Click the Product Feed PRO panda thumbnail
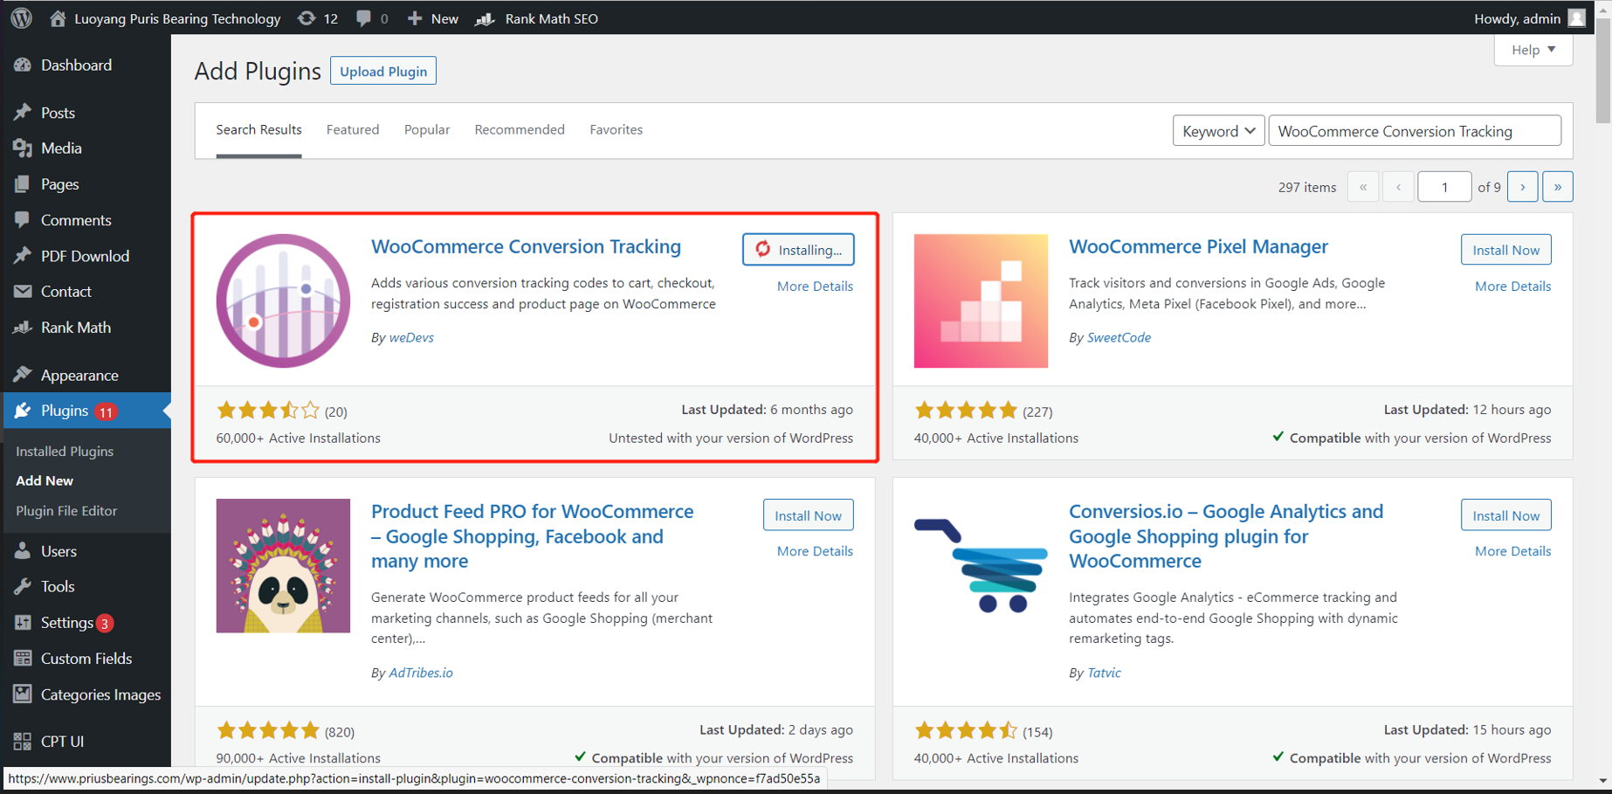The image size is (1612, 794). [x=283, y=566]
